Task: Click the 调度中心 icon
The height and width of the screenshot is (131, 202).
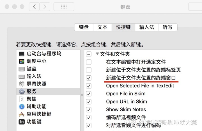Action: point(22,61)
